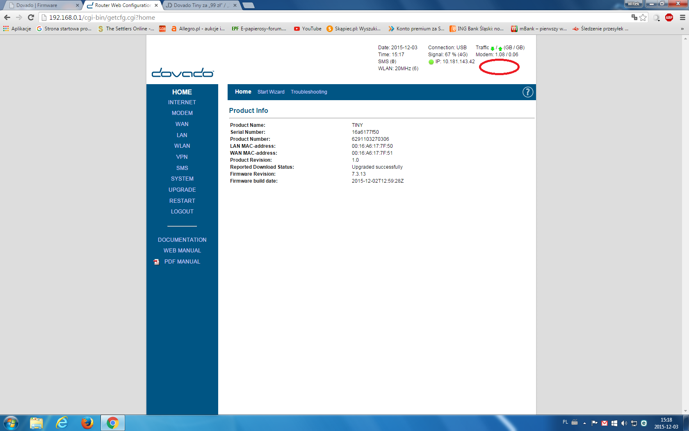Expand the bookmarks overflow chevron
Viewport: 689px width, 431px height.
pyautogui.click(x=682, y=29)
